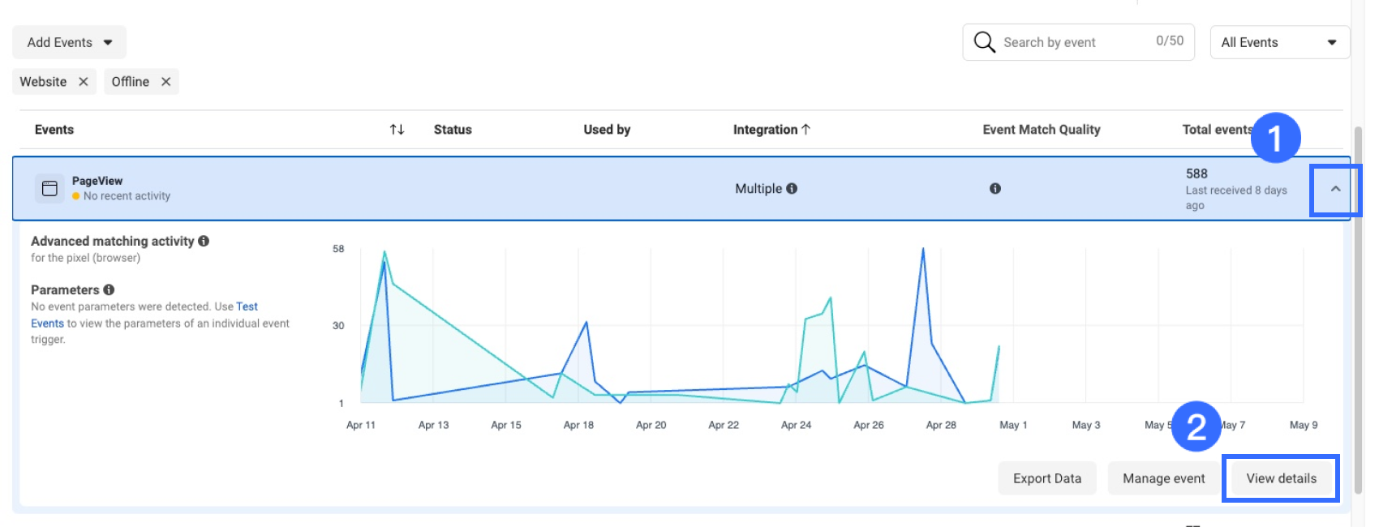Click the Event Match Quality column header
1379x527 pixels.
click(1041, 130)
